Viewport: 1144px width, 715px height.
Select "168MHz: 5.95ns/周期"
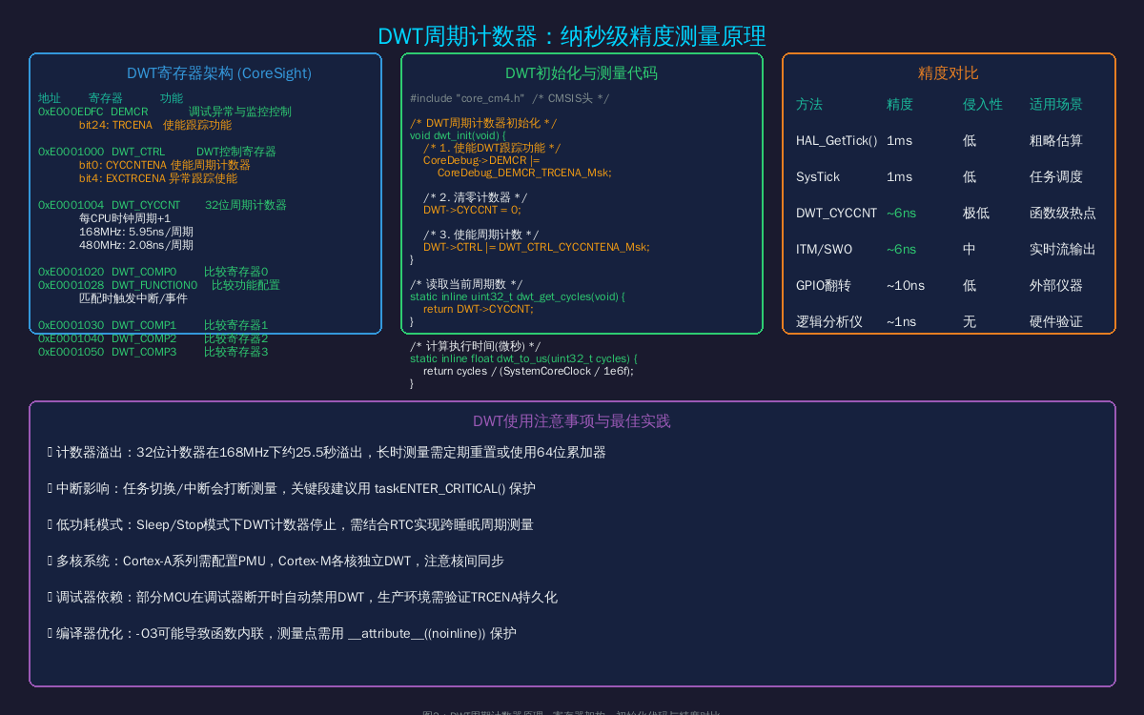pyautogui.click(x=136, y=232)
